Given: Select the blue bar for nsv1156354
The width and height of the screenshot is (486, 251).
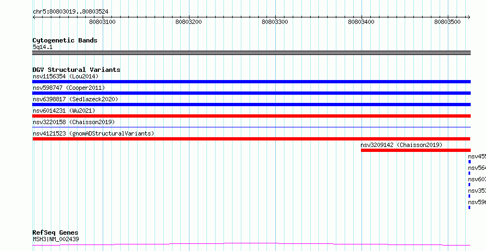Looking at the screenshot, I should pyautogui.click(x=251, y=82).
